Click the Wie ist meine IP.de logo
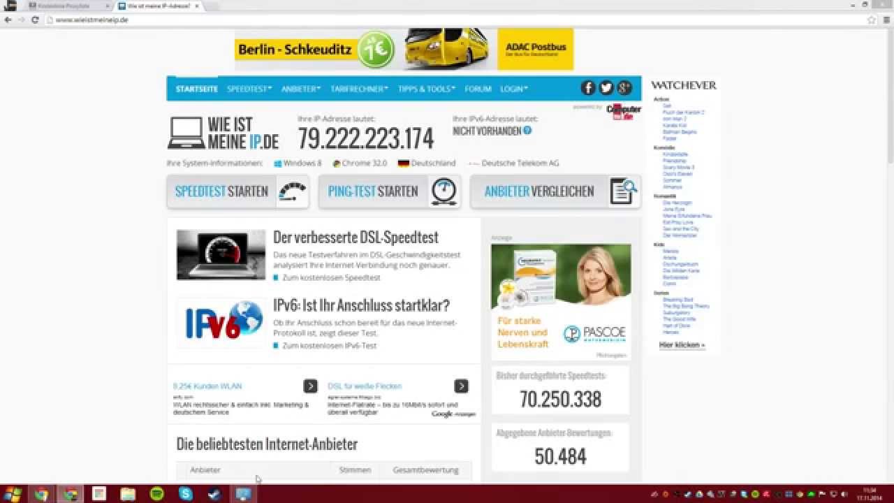 coord(223,133)
